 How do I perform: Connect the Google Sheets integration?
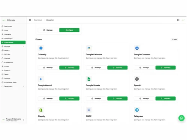point(117,99)
